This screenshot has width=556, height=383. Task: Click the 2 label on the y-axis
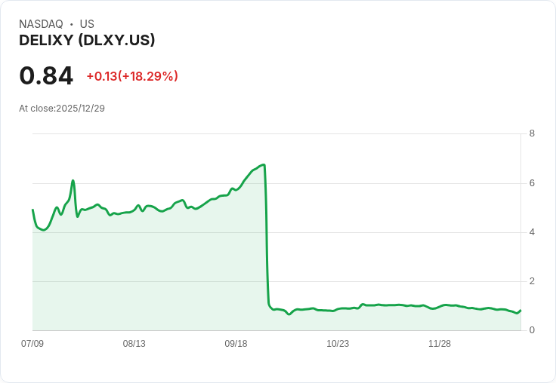[x=532, y=281]
